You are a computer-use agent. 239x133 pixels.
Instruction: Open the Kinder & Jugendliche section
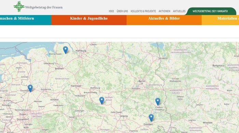pyautogui.click(x=89, y=20)
